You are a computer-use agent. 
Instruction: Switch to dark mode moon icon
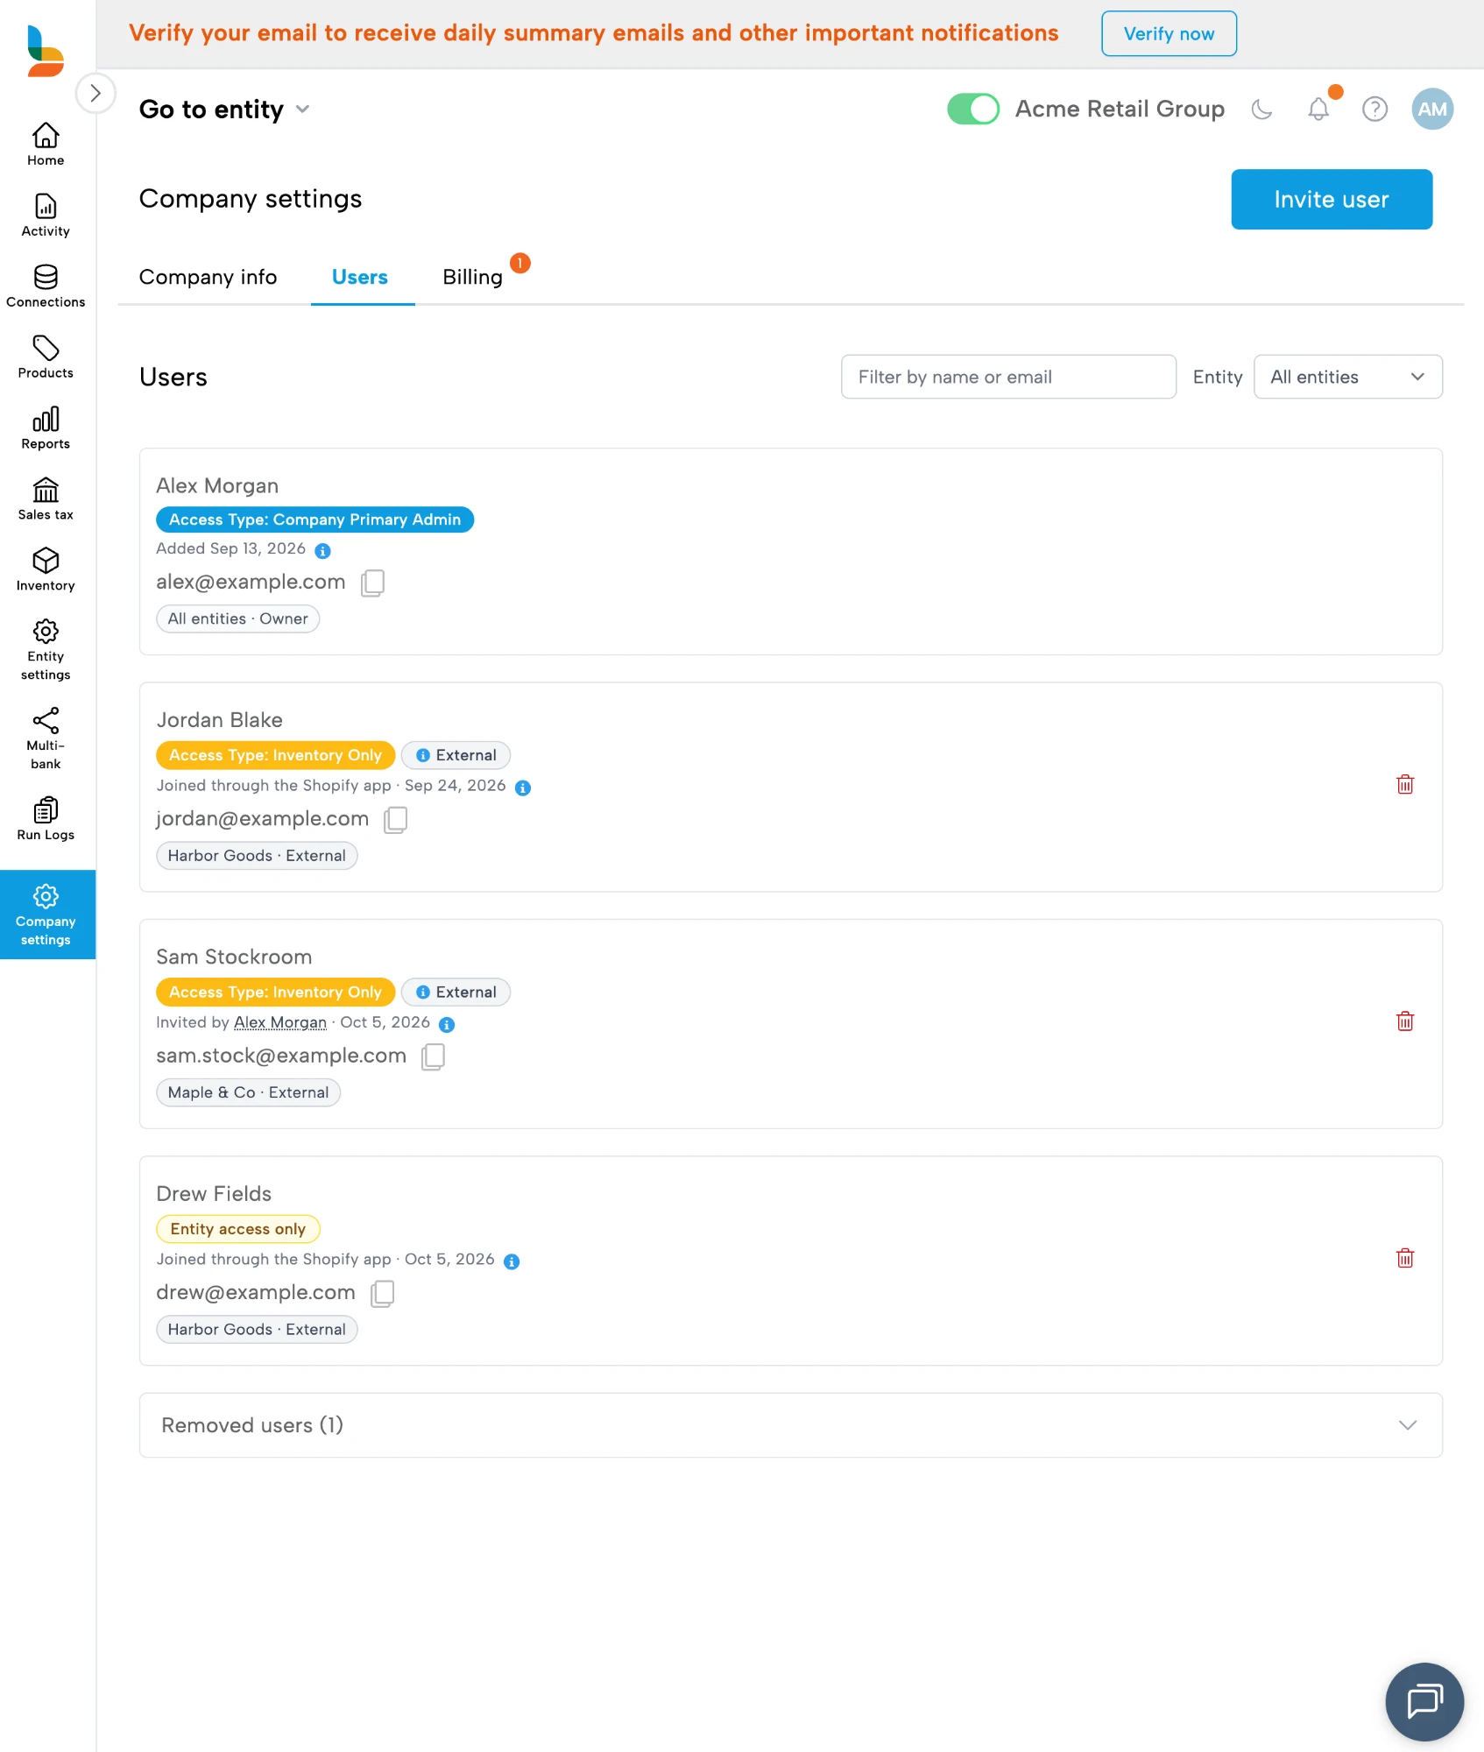1261,109
